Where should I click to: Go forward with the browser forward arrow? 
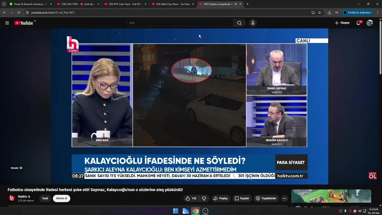tap(11, 13)
